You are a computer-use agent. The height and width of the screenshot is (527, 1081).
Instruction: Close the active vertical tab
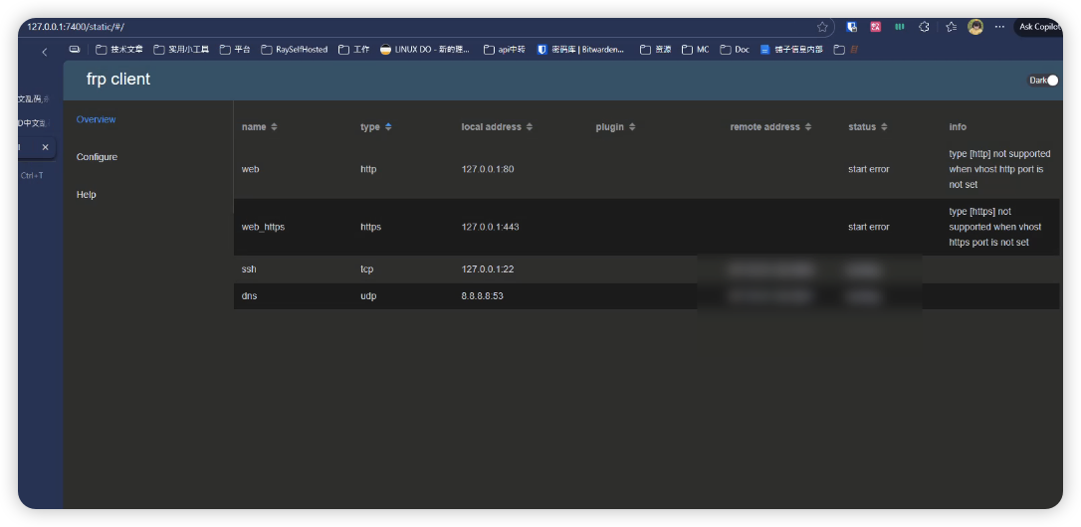pyautogui.click(x=45, y=147)
